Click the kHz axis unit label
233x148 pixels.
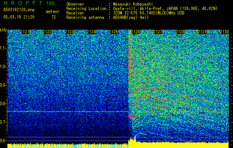tap(3, 30)
